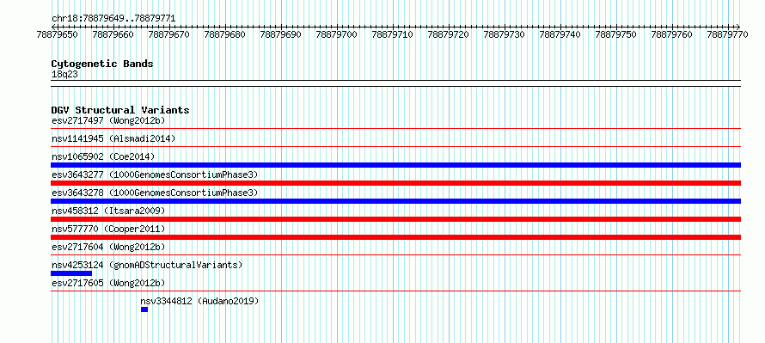
Task: Click the Cytogenetic Bands track title
Action: 102,64
